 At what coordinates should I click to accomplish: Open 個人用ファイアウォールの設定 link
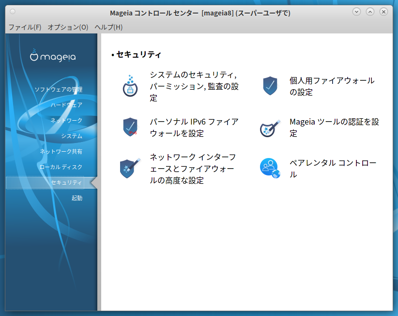coord(332,86)
